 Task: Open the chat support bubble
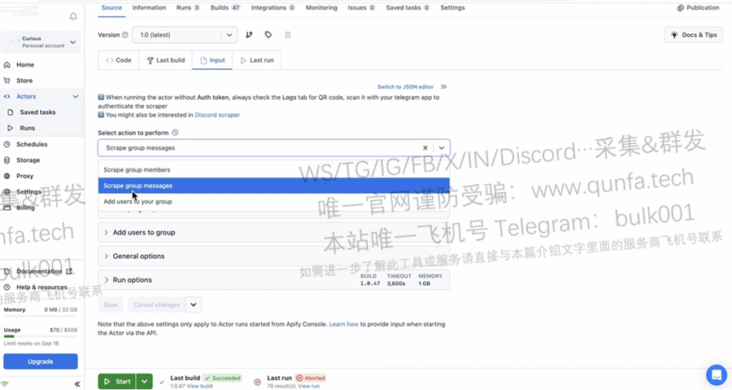pos(716,375)
